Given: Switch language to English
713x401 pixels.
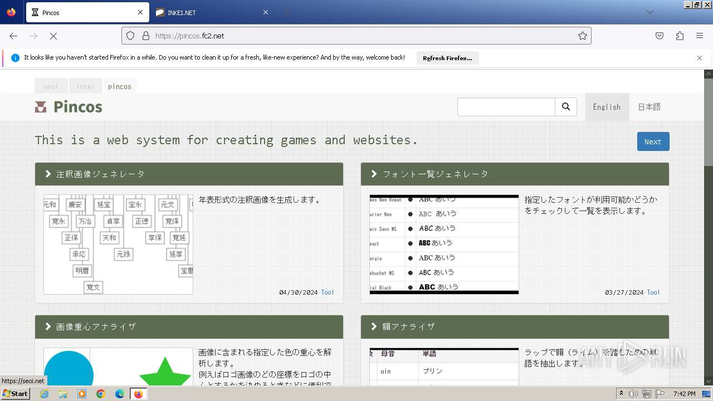Looking at the screenshot, I should point(607,107).
